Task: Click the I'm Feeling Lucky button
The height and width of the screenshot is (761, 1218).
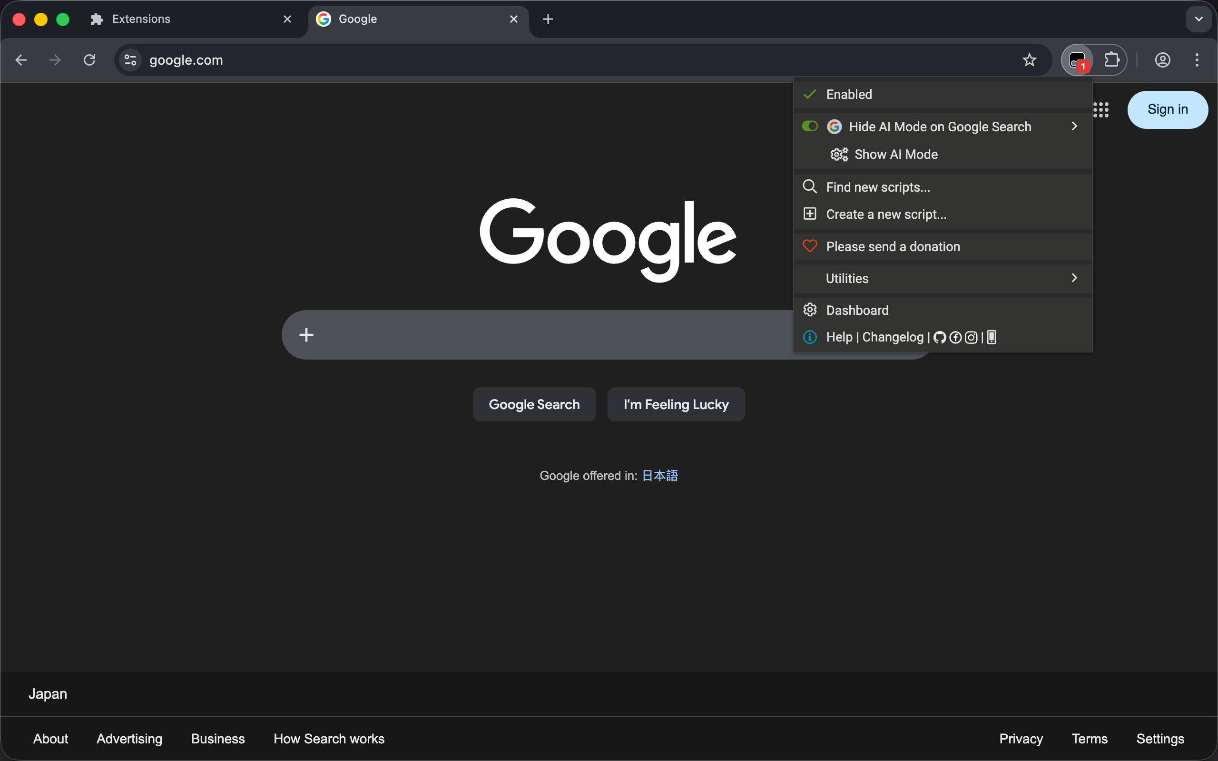Action: click(x=676, y=405)
